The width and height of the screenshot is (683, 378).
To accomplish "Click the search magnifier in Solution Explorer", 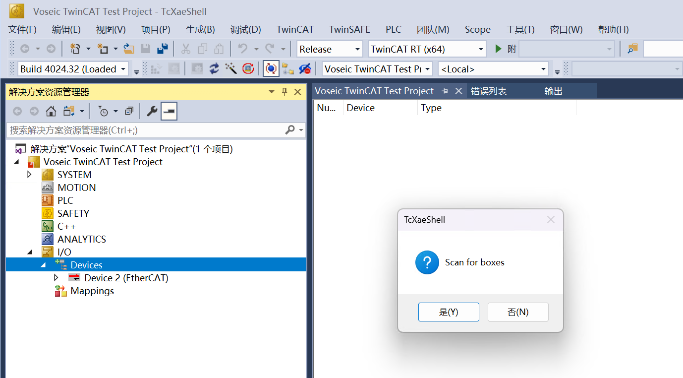I will (x=290, y=130).
